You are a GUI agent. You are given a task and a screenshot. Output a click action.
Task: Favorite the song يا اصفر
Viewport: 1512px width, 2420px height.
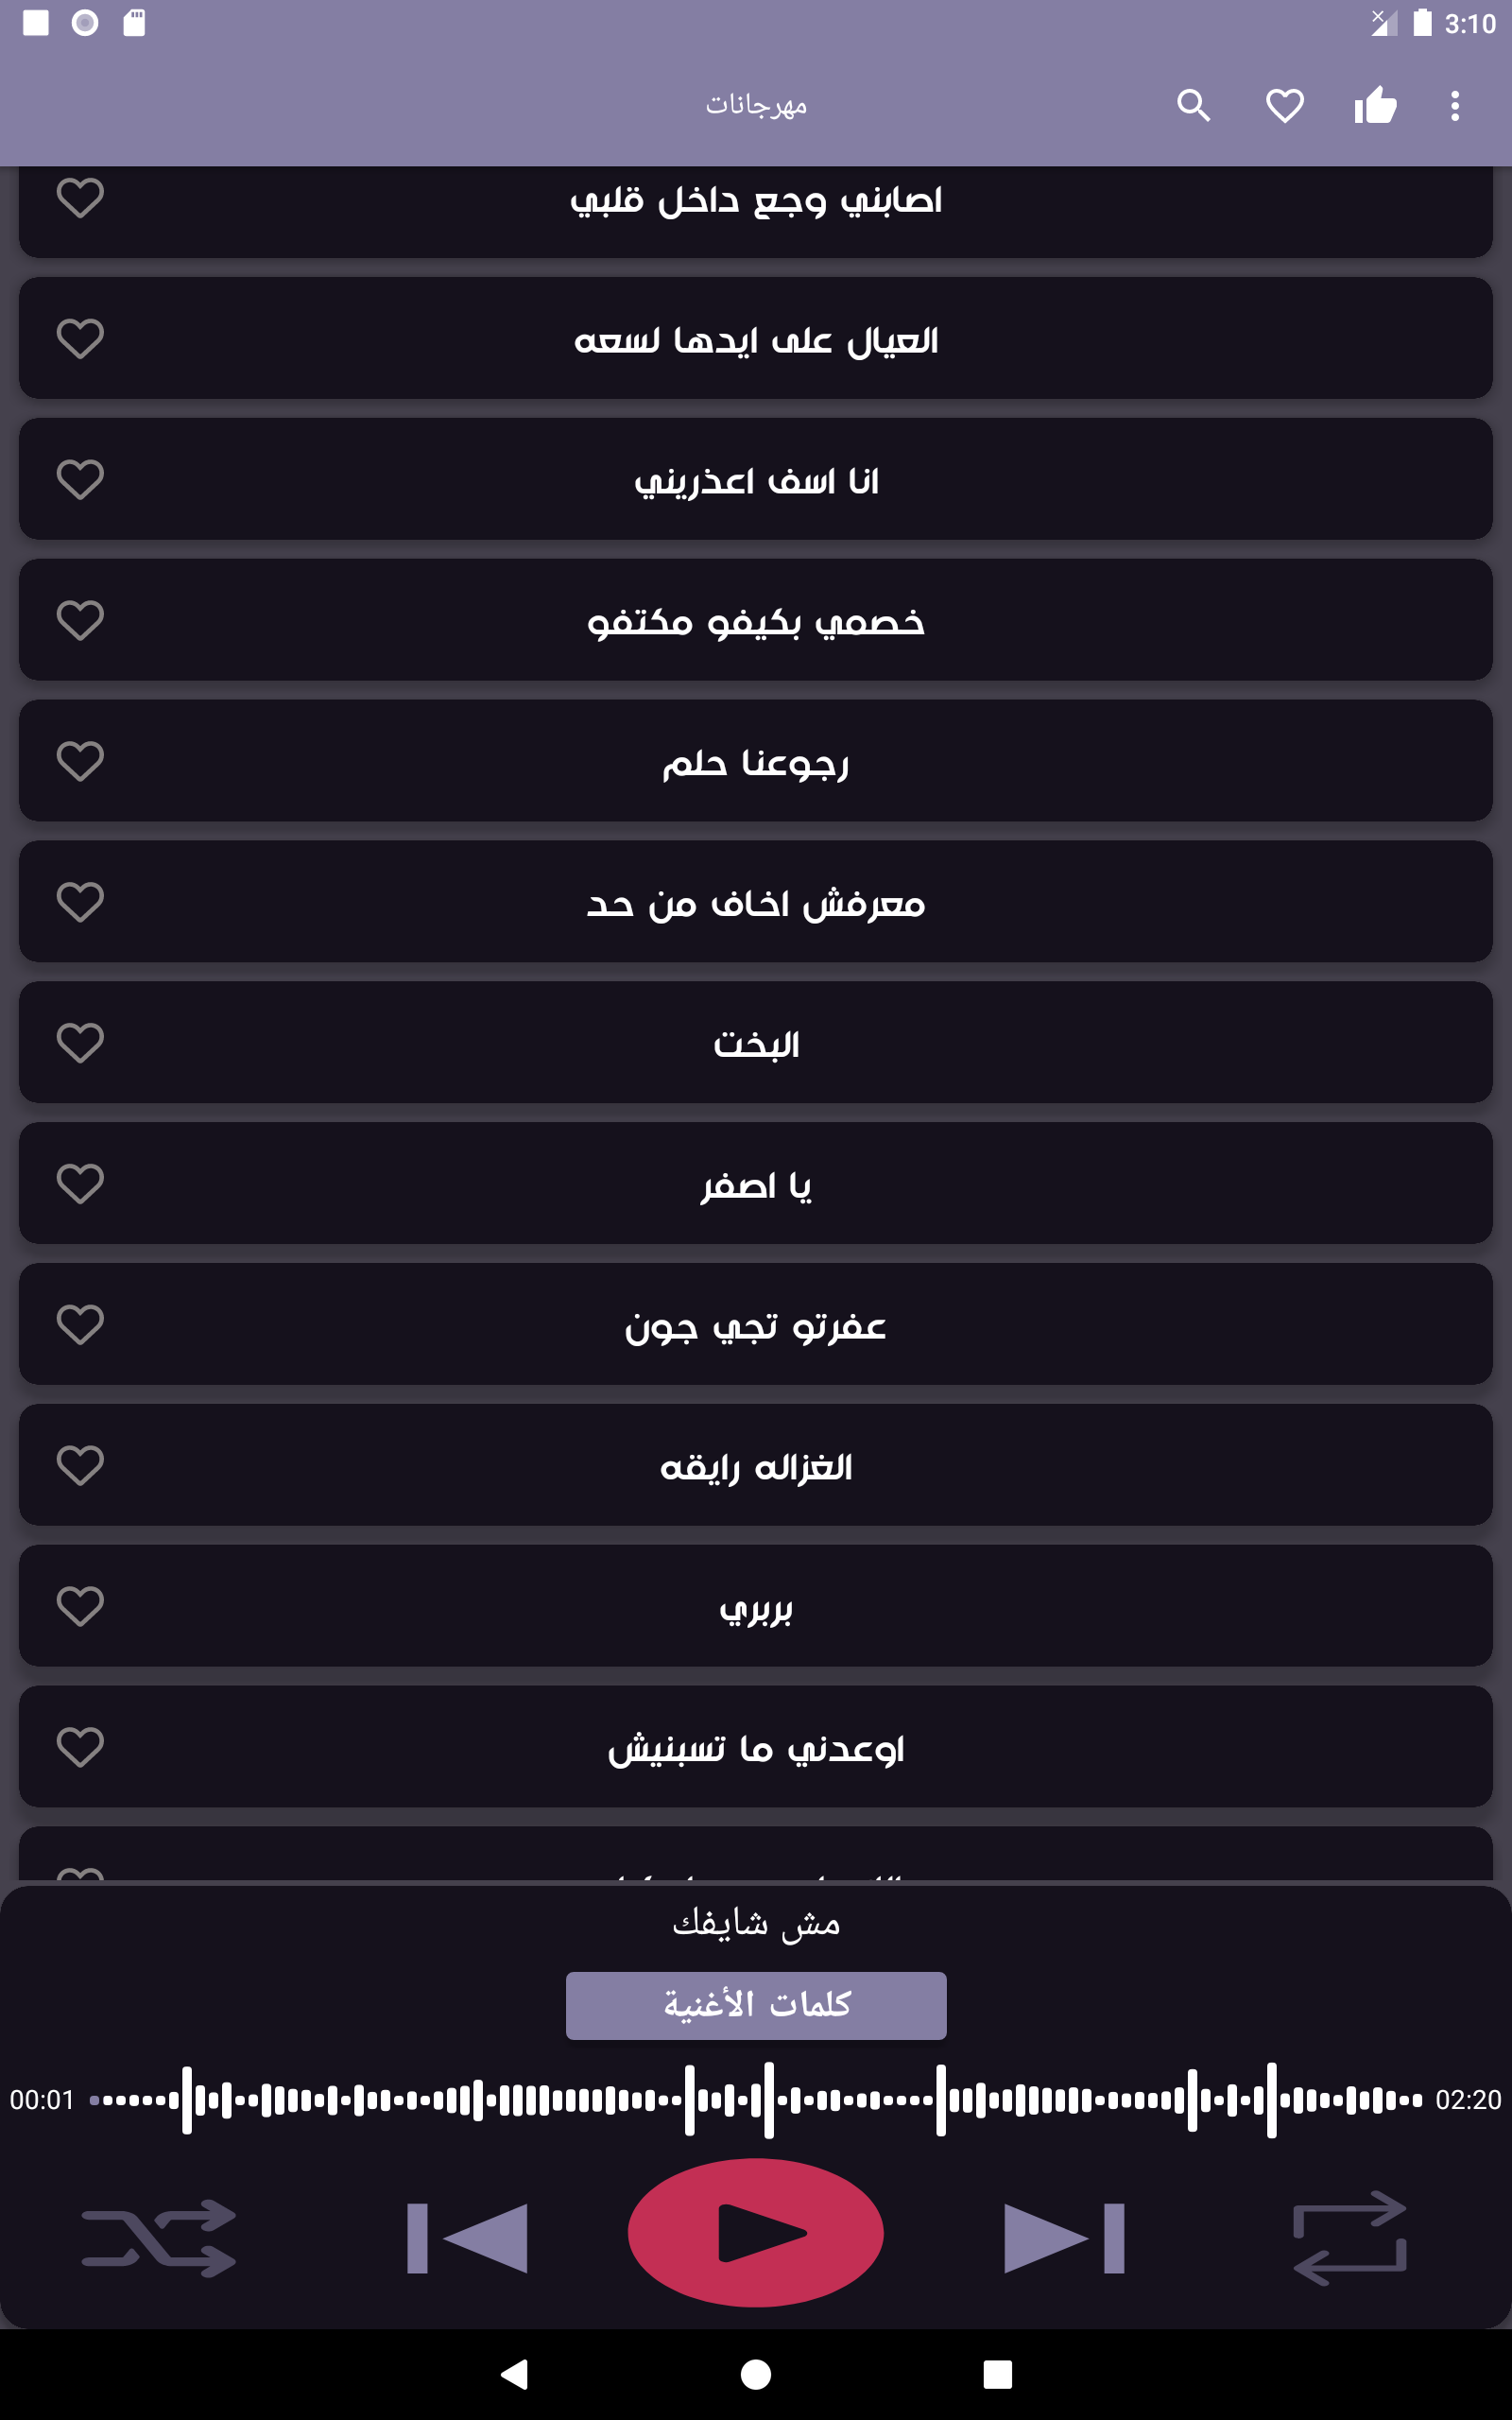click(x=80, y=1184)
